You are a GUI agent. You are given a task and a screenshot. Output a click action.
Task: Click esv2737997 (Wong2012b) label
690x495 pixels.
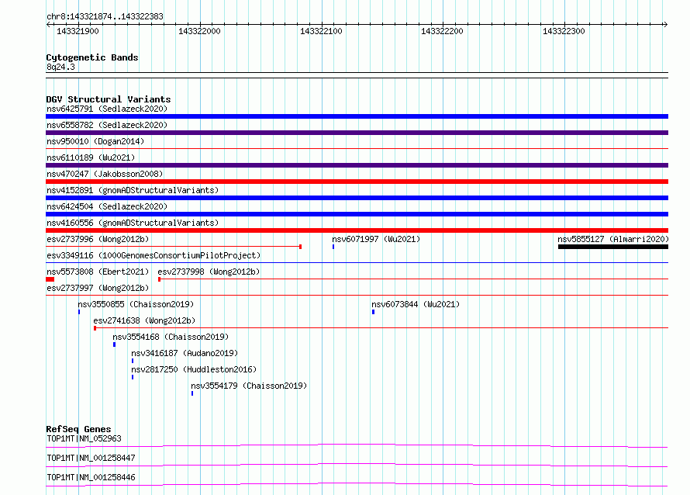pos(98,288)
